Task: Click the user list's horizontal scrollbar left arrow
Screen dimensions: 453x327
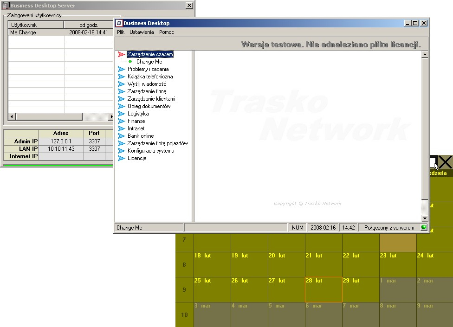Action: tap(12, 116)
